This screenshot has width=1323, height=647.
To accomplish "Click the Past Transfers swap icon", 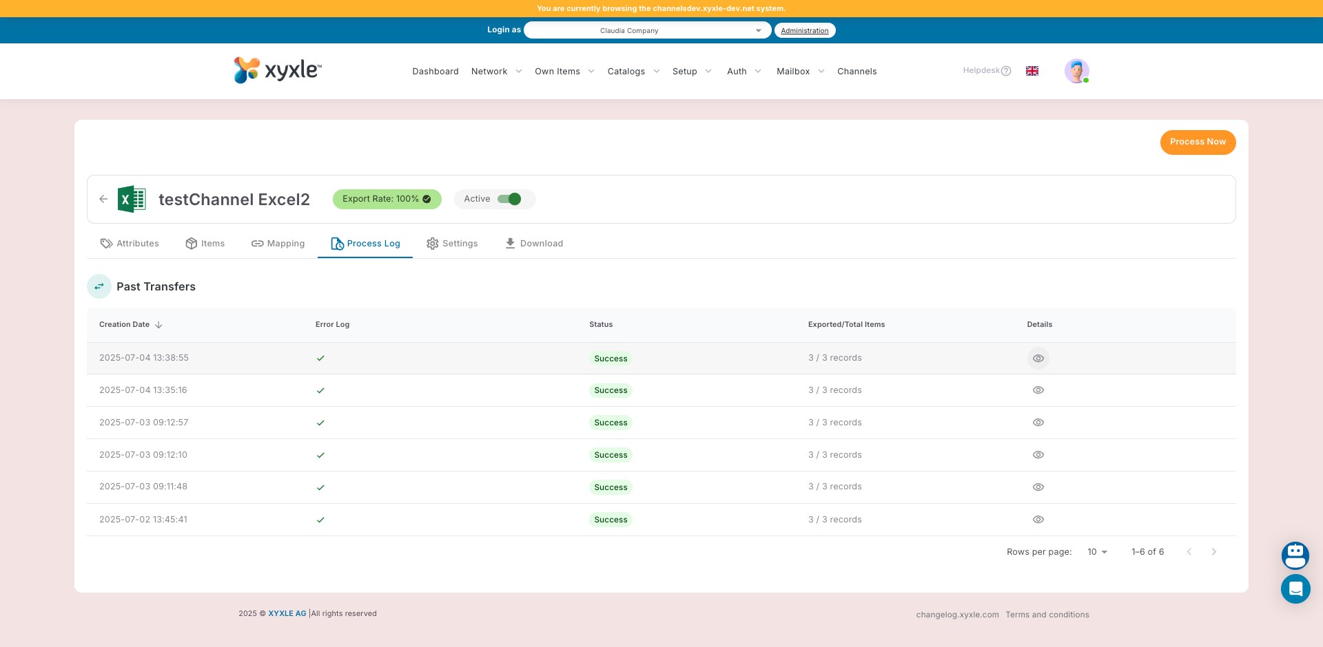I will [99, 286].
